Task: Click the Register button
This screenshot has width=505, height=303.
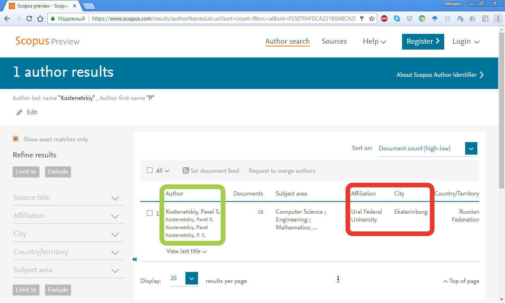Action: point(423,41)
